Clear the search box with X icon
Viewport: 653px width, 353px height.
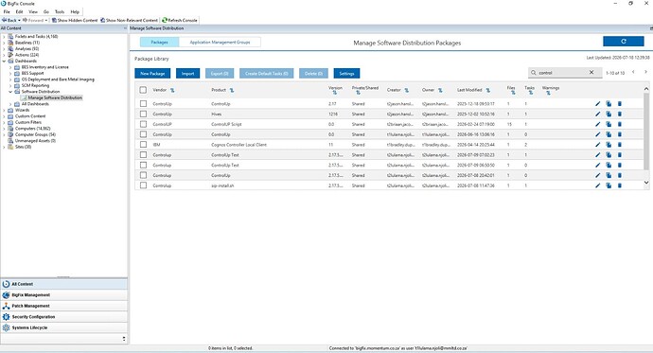[x=591, y=73]
